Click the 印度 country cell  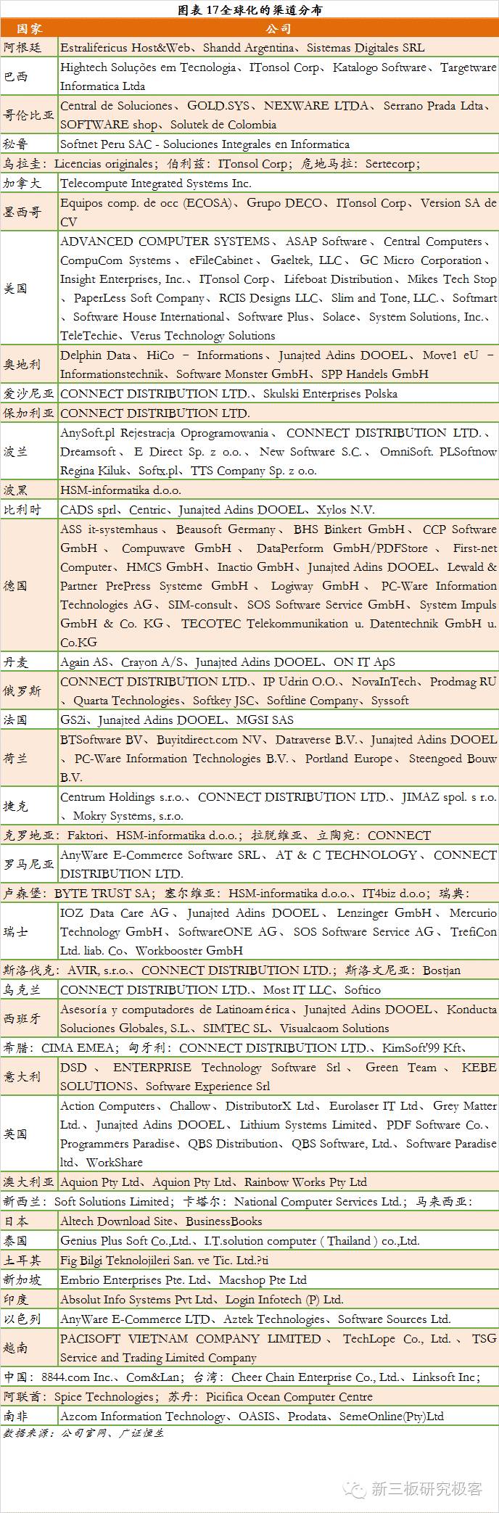(x=29, y=1299)
